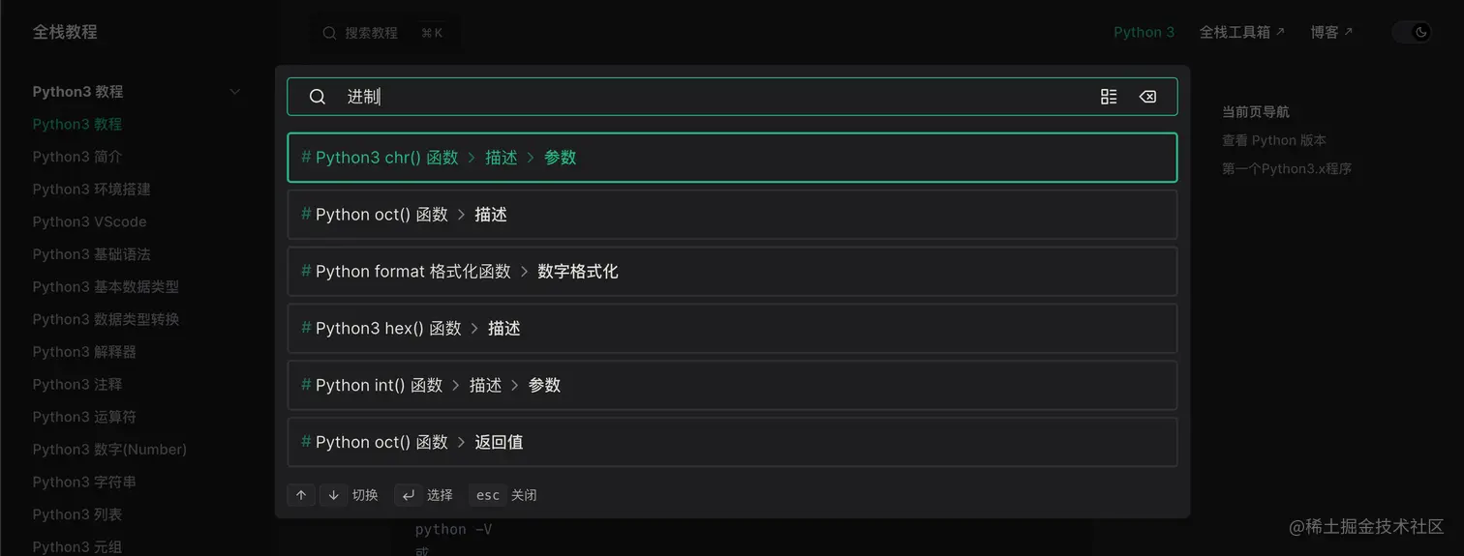Jump to 查看 Python 版本 section
Viewport: 1464px width, 556px height.
click(1274, 140)
